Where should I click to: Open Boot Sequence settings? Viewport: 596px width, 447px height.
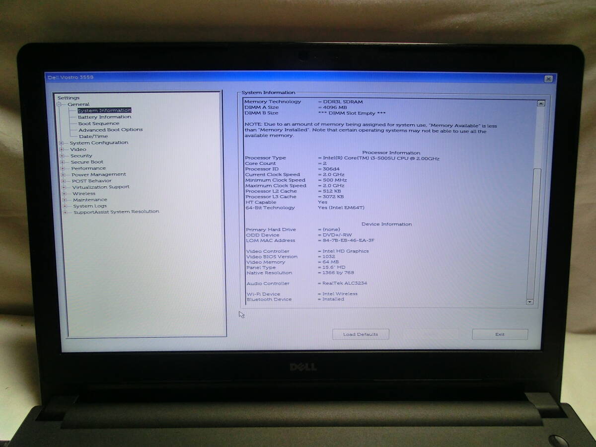click(x=99, y=123)
